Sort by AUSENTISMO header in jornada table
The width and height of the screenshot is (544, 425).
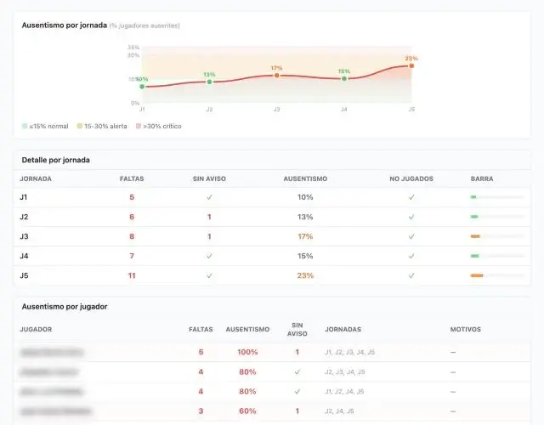coord(305,178)
